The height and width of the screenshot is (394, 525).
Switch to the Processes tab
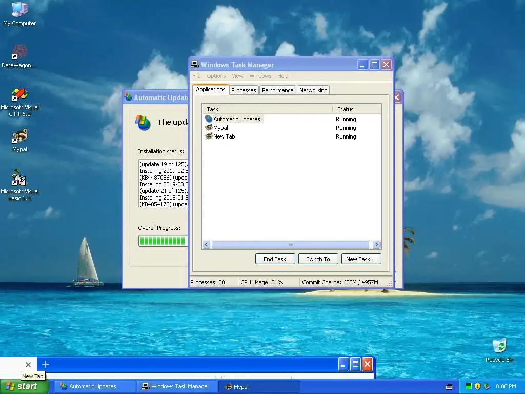pos(244,90)
